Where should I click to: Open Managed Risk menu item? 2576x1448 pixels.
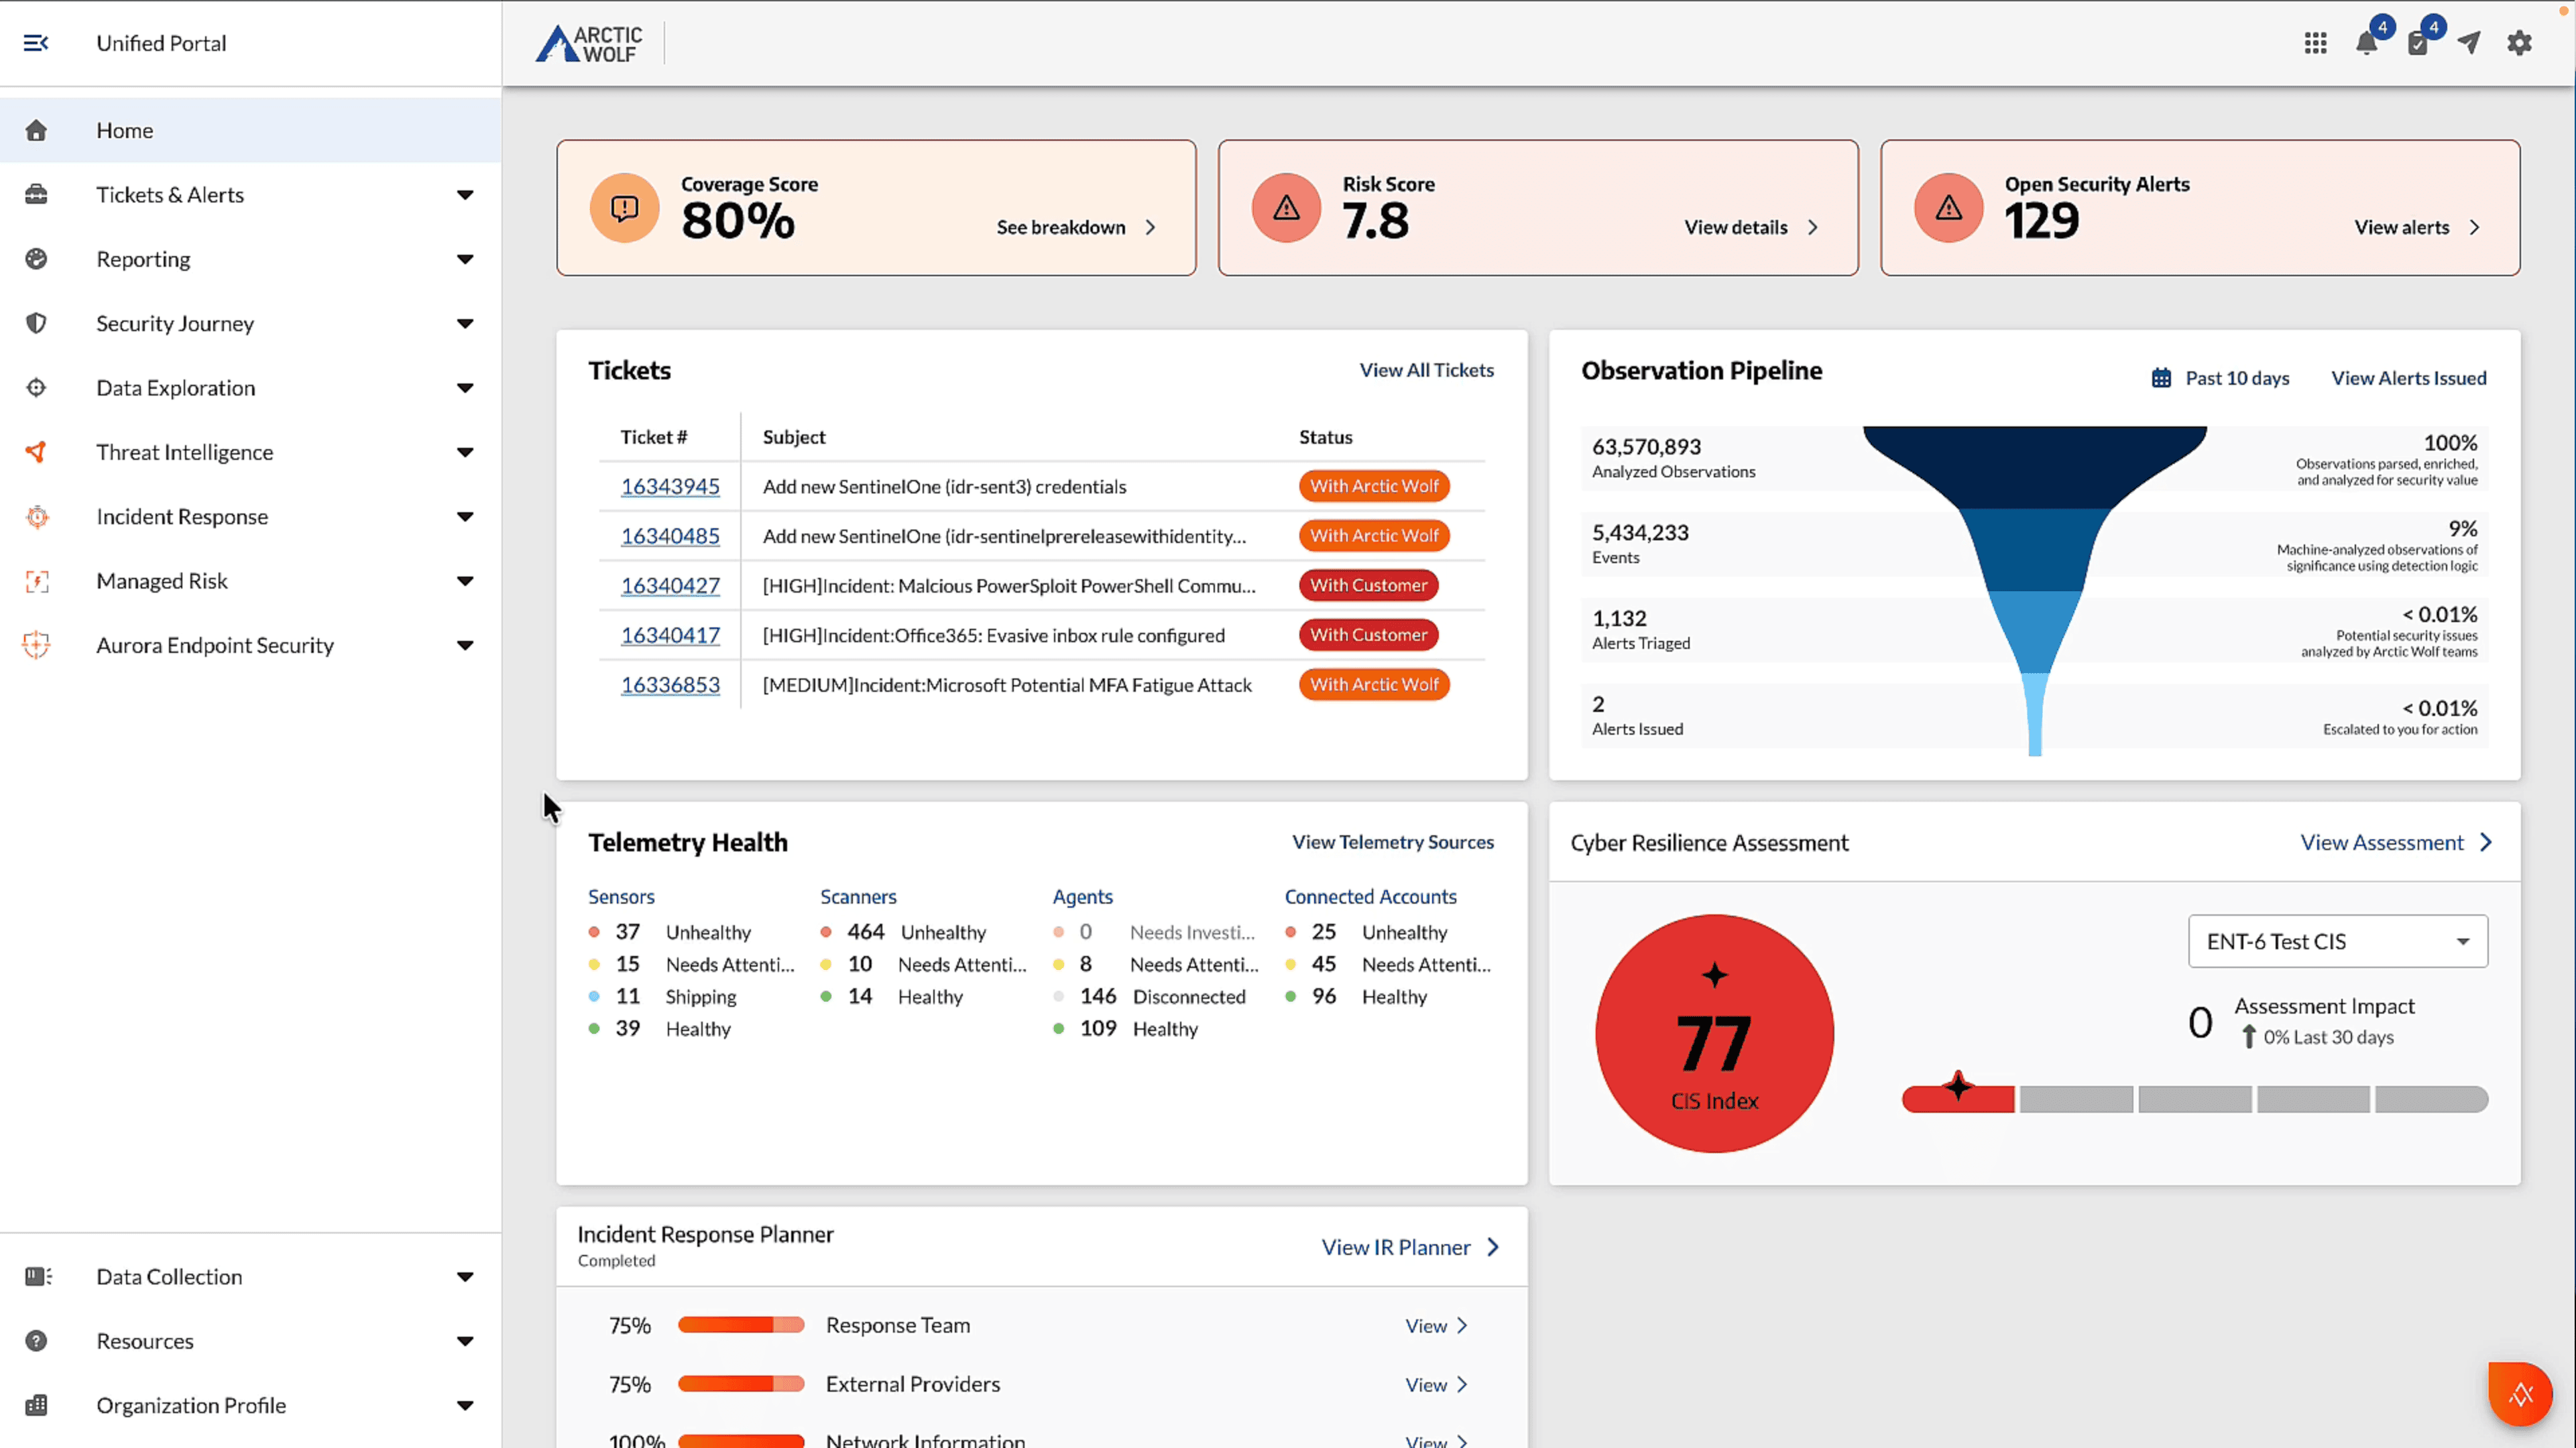click(x=162, y=581)
